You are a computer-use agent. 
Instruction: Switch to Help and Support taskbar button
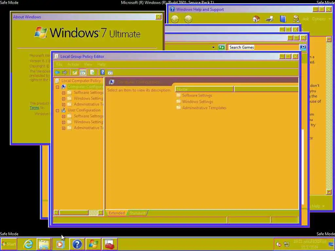point(77,244)
